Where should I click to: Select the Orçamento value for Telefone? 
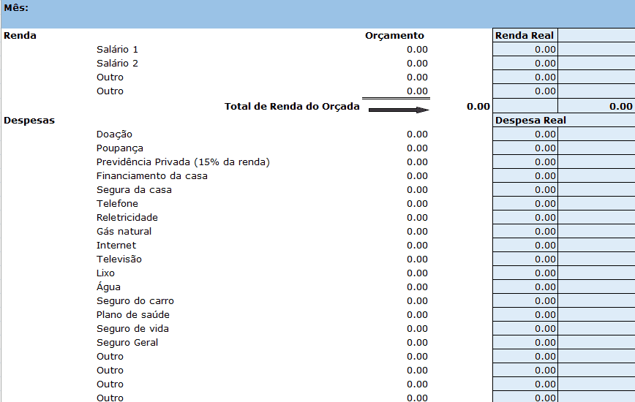coord(417,203)
